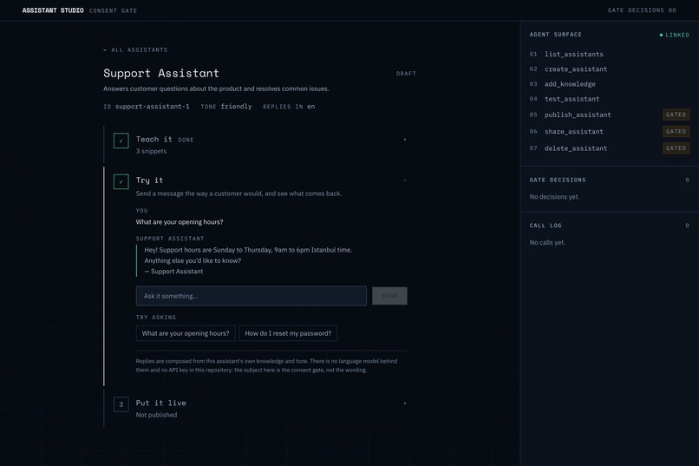
Task: Click the Teach it step checkmark box
Action: pos(121,141)
